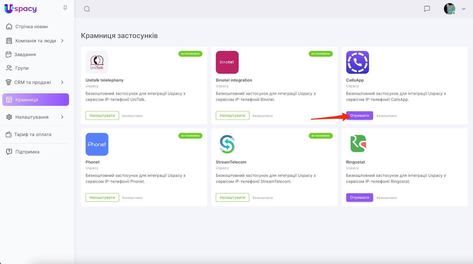Open Налаштування in the sidebar
This screenshot has height=264, width=473.
point(32,117)
